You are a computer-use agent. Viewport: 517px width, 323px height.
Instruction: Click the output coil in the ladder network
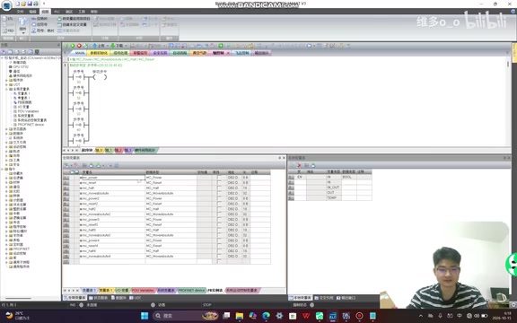point(100,77)
